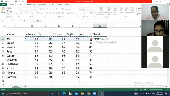The image size is (170, 96).
Task: Open Windows Start menu
Action: tap(3, 94)
